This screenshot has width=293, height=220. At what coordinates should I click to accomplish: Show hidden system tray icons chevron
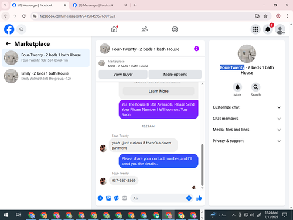coord(233,215)
